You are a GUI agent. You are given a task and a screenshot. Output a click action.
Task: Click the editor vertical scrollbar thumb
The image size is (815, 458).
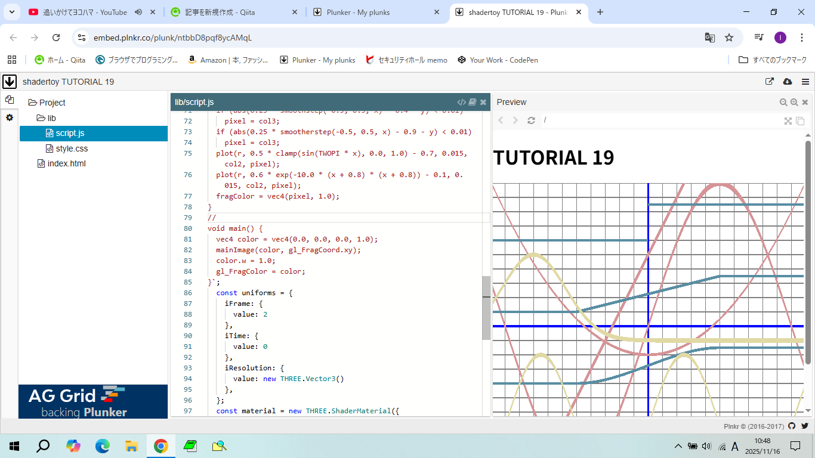coord(486,308)
